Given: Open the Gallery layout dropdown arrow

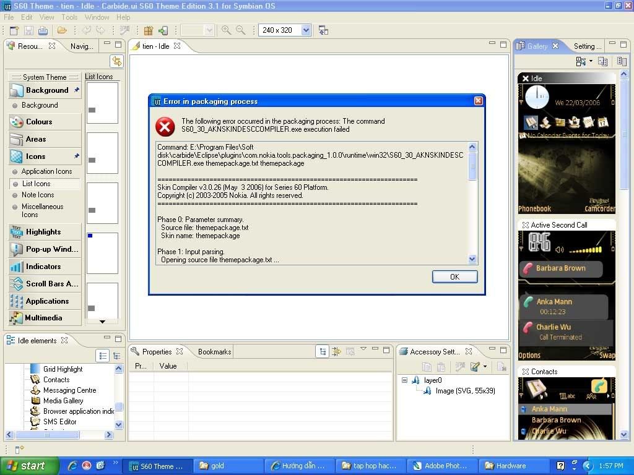Looking at the screenshot, I should click(x=591, y=61).
